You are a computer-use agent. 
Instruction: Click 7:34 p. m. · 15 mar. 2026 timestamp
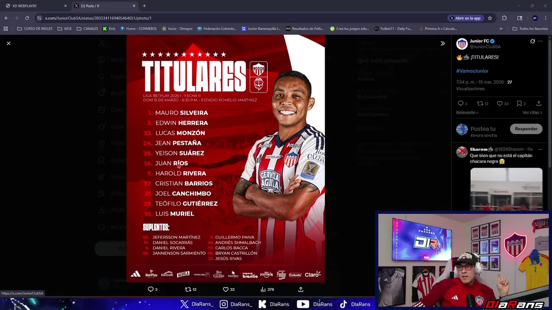coord(480,82)
